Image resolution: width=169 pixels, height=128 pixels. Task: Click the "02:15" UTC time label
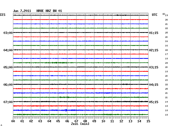(154, 50)
